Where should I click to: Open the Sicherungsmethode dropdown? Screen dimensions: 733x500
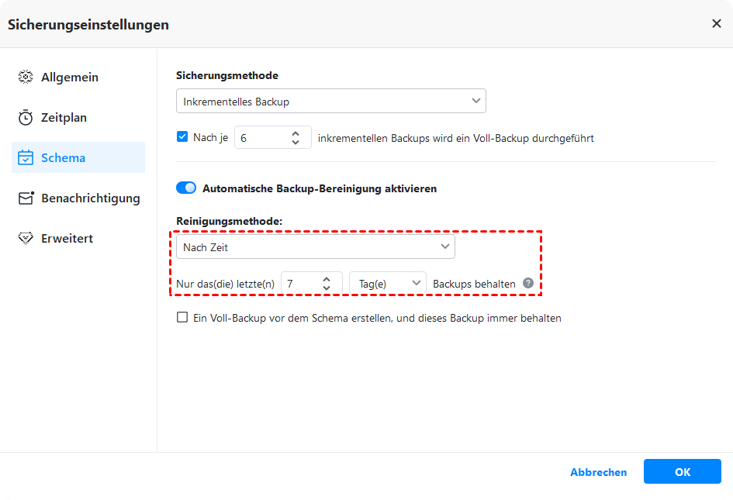tap(330, 102)
